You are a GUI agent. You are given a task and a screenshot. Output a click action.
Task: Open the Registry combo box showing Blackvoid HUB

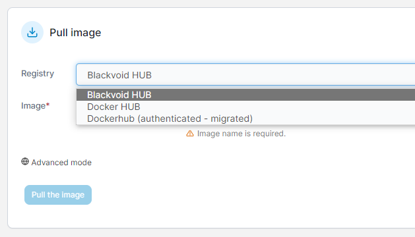click(x=245, y=75)
